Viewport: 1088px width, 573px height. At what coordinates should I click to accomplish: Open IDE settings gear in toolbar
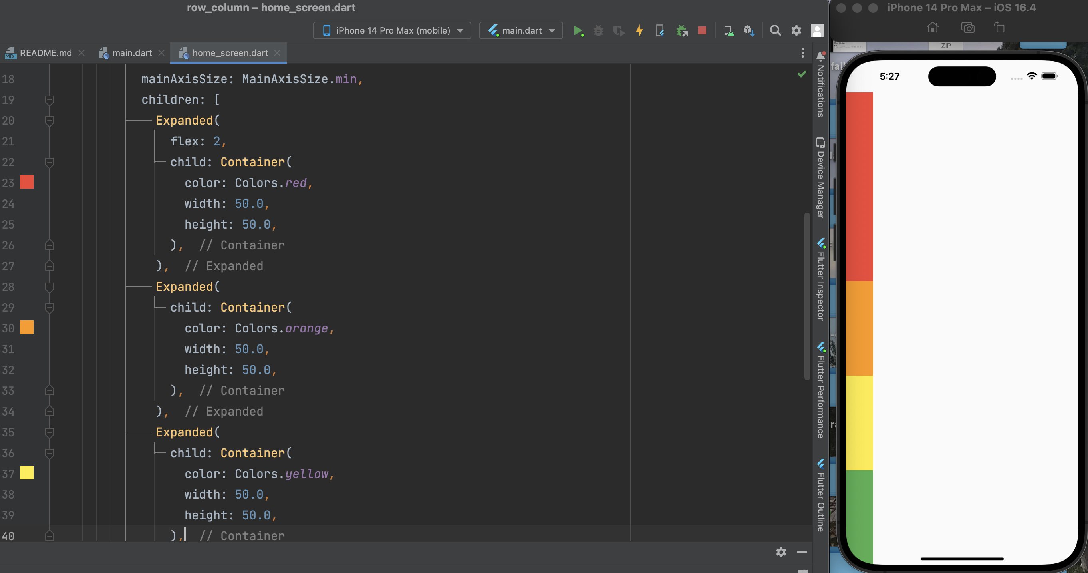796,30
